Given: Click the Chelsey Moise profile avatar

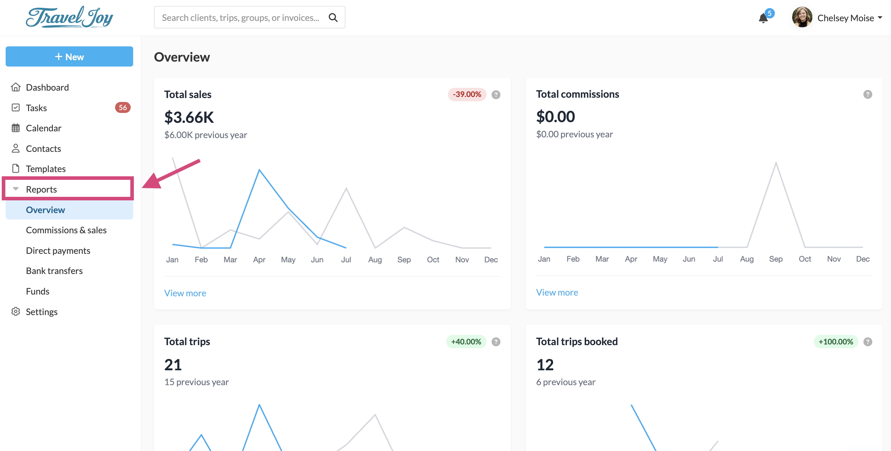Looking at the screenshot, I should 802,17.
